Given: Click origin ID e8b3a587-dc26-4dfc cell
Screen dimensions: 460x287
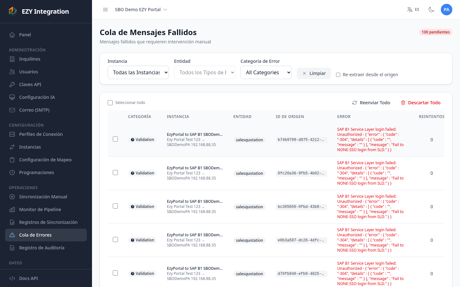Looking at the screenshot, I should [301, 240].
